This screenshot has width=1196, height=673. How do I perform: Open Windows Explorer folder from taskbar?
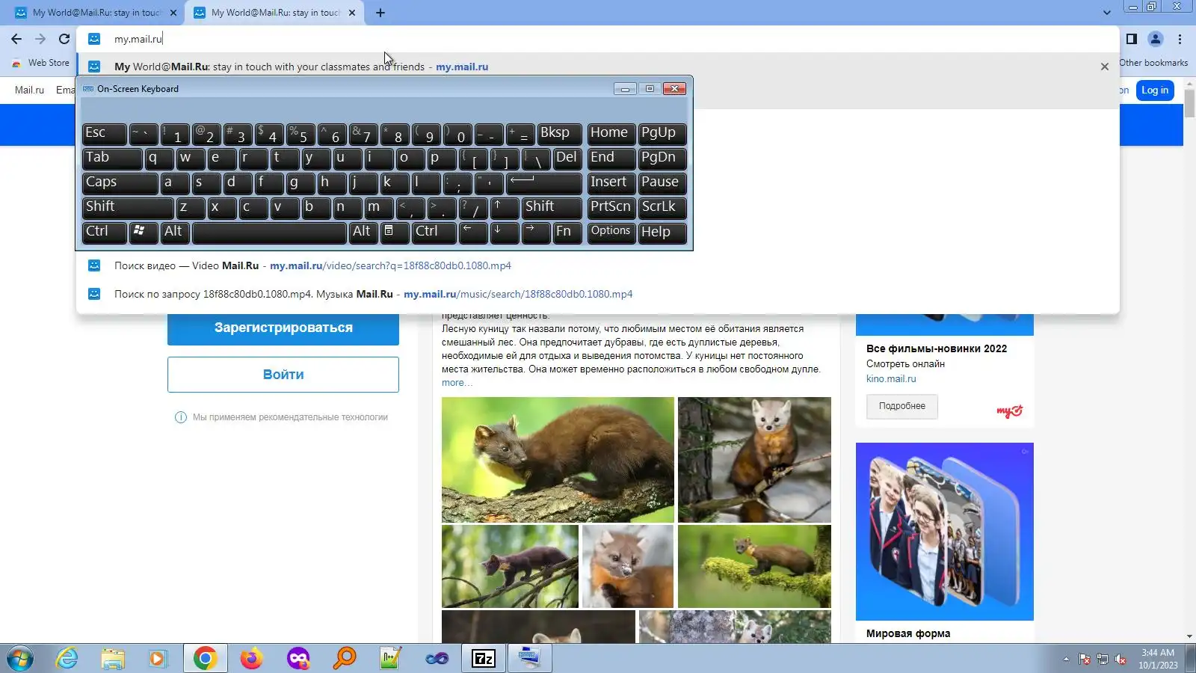tap(113, 659)
